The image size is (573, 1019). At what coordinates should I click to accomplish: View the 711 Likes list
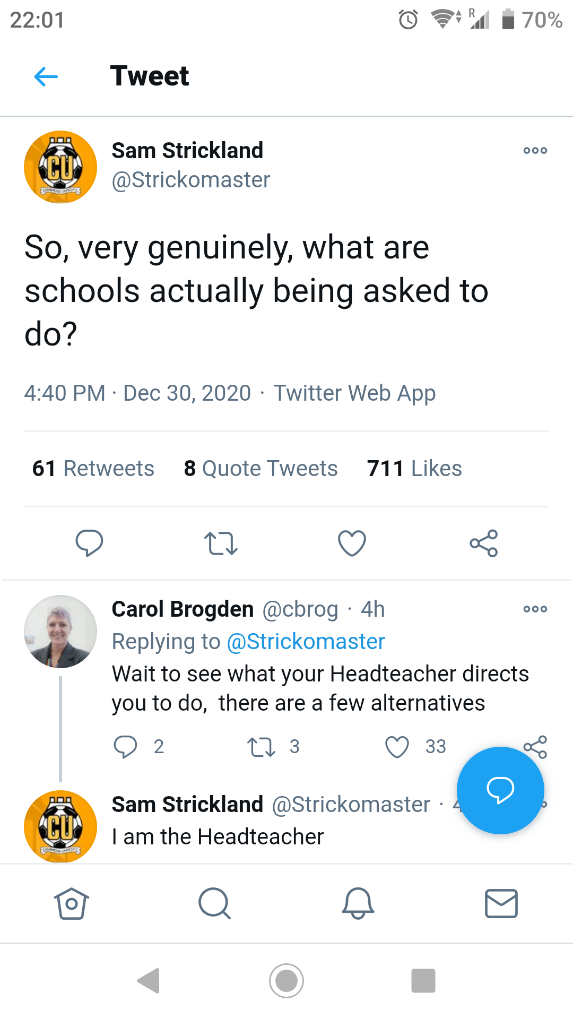point(414,469)
